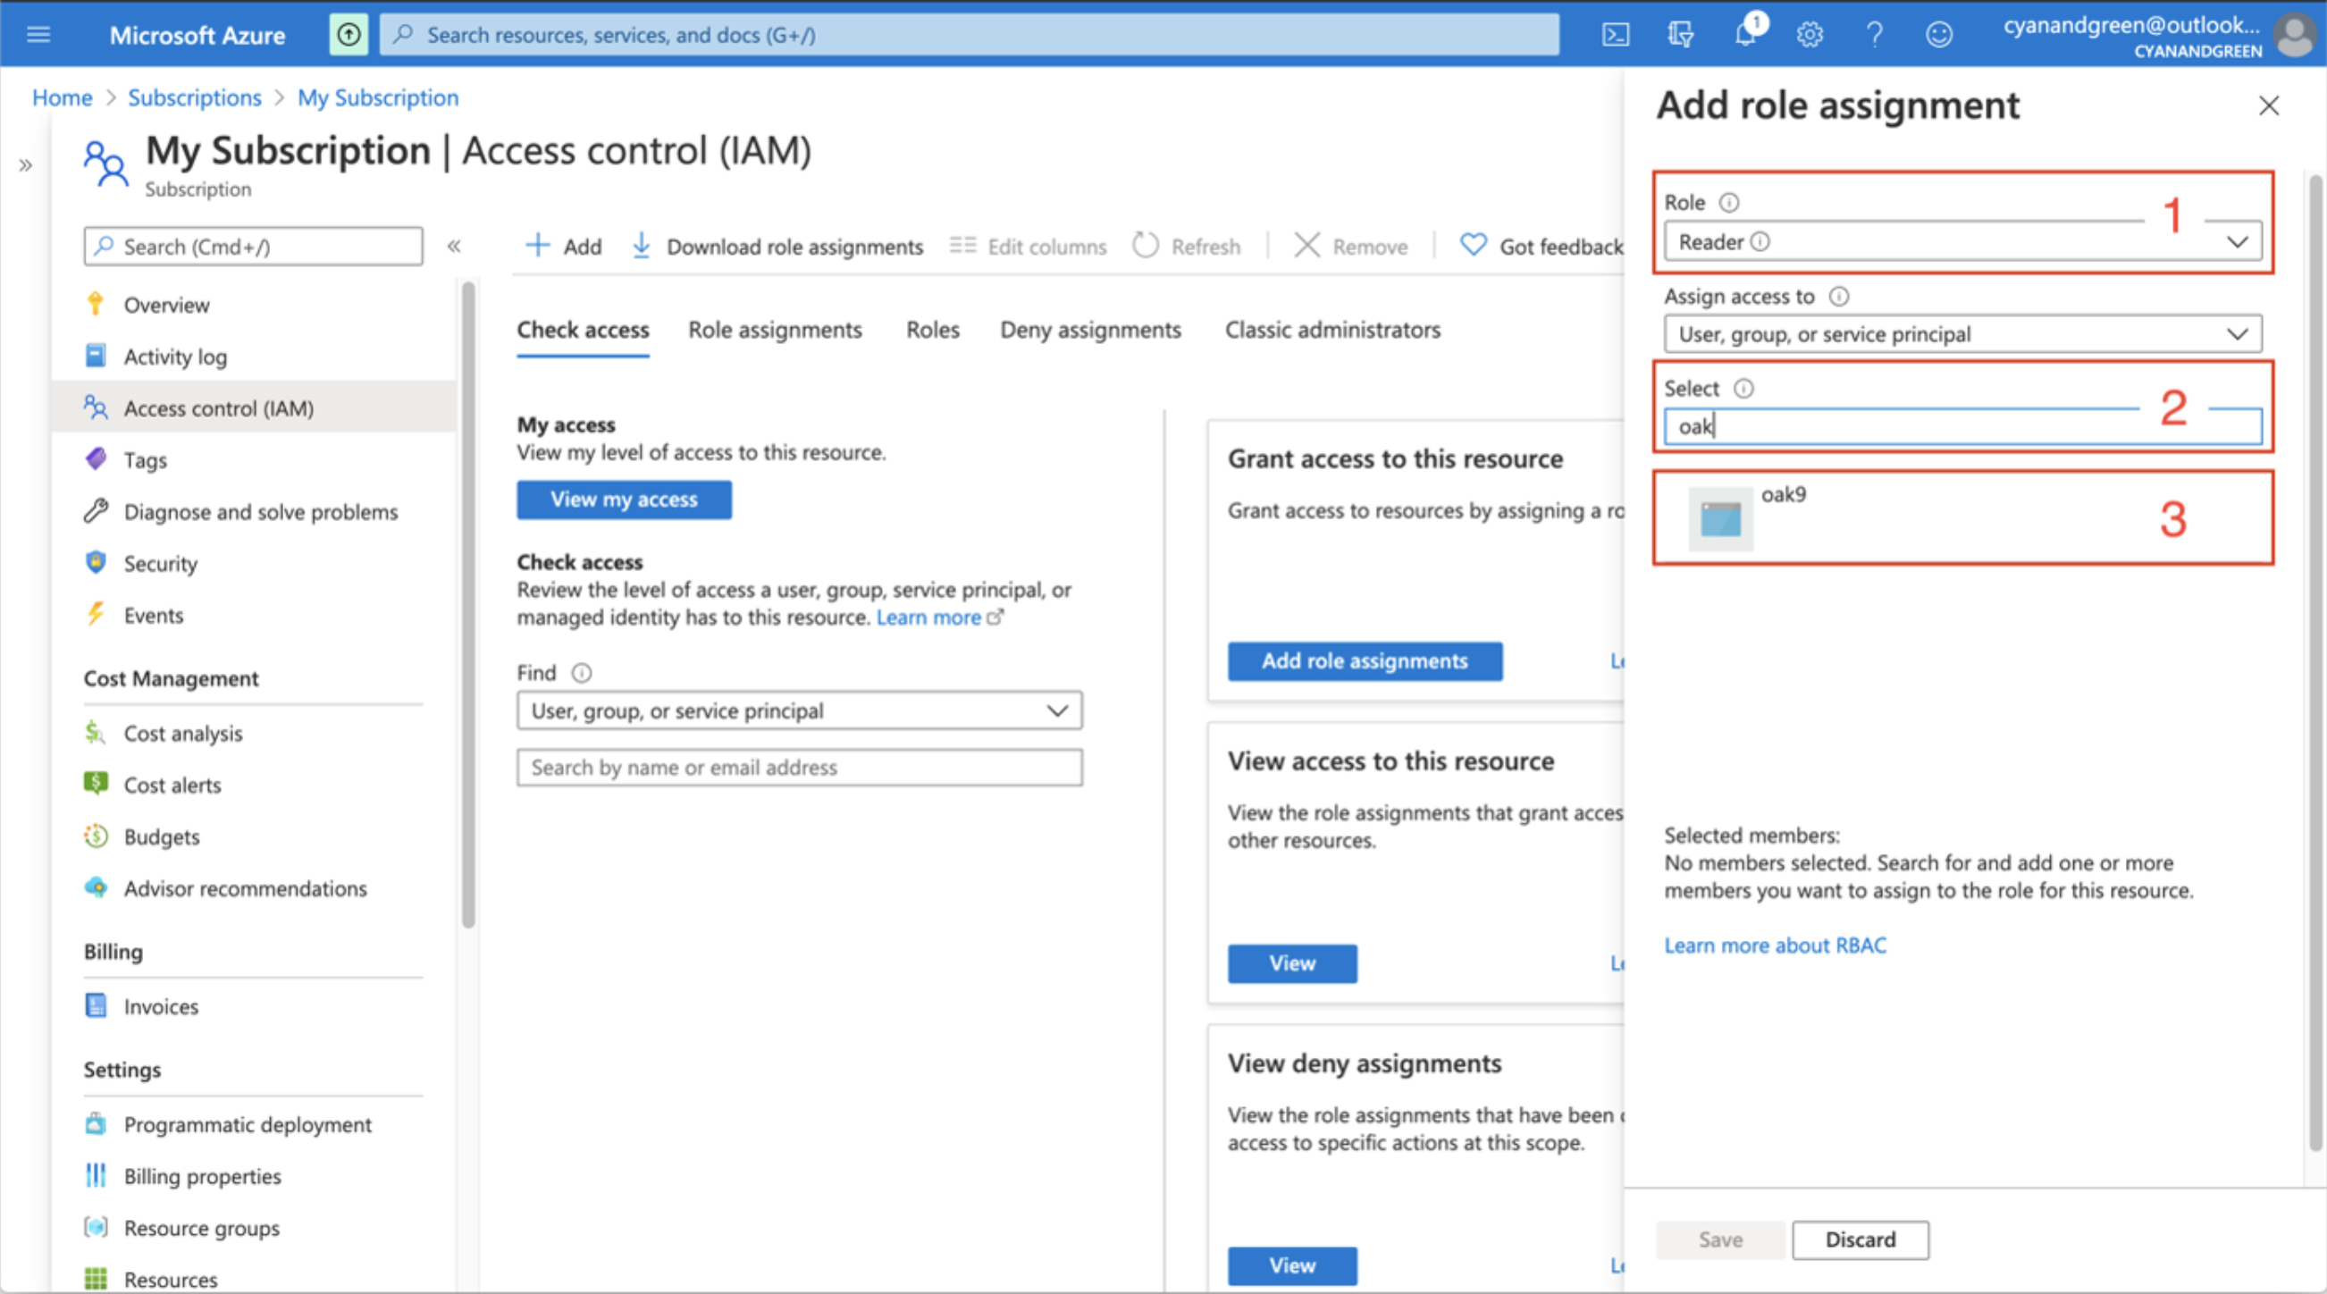Viewport: 2327px width, 1294px height.
Task: Open the Assign access to dropdown
Action: [1962, 333]
